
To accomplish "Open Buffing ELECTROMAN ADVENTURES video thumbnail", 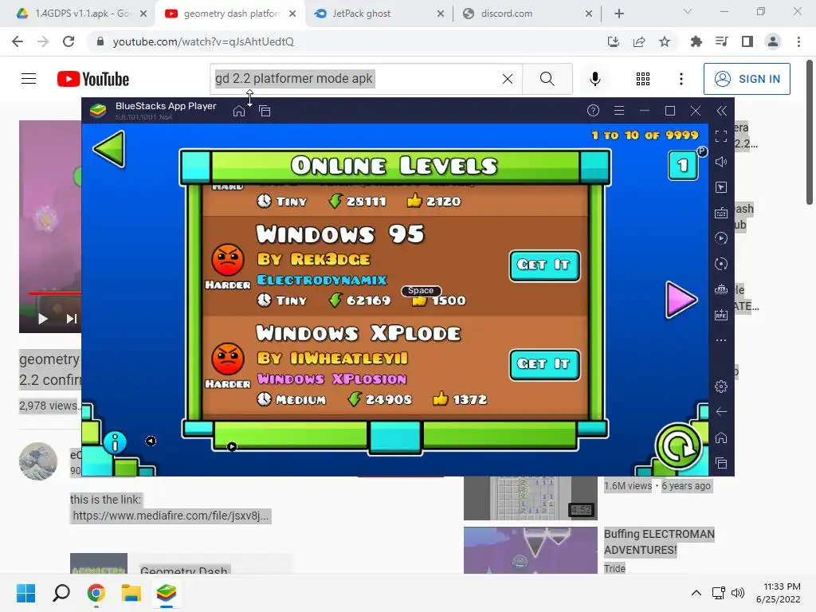I will tap(530, 550).
